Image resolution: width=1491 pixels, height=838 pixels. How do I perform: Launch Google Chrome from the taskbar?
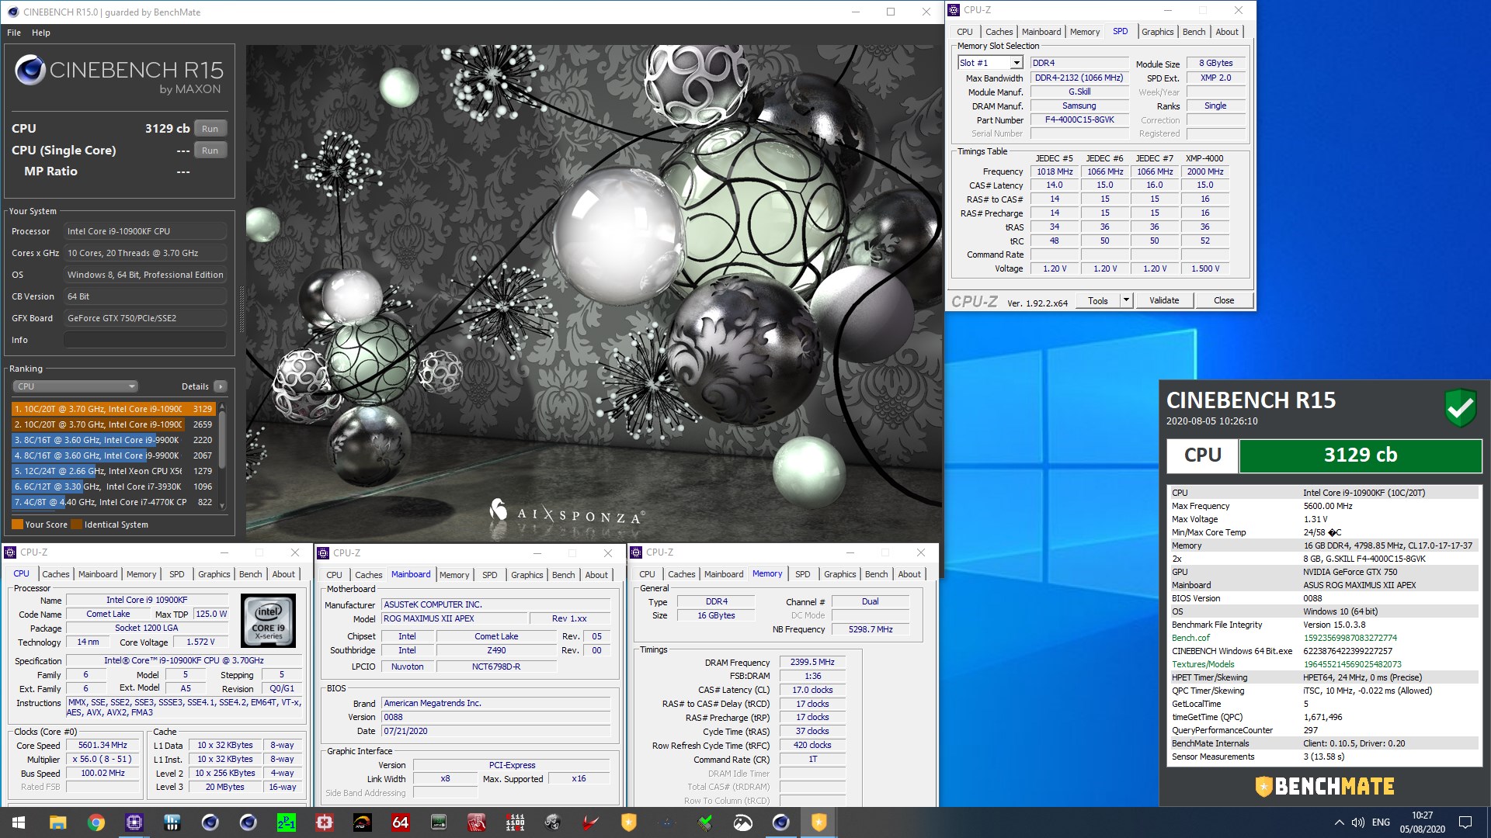tap(96, 822)
